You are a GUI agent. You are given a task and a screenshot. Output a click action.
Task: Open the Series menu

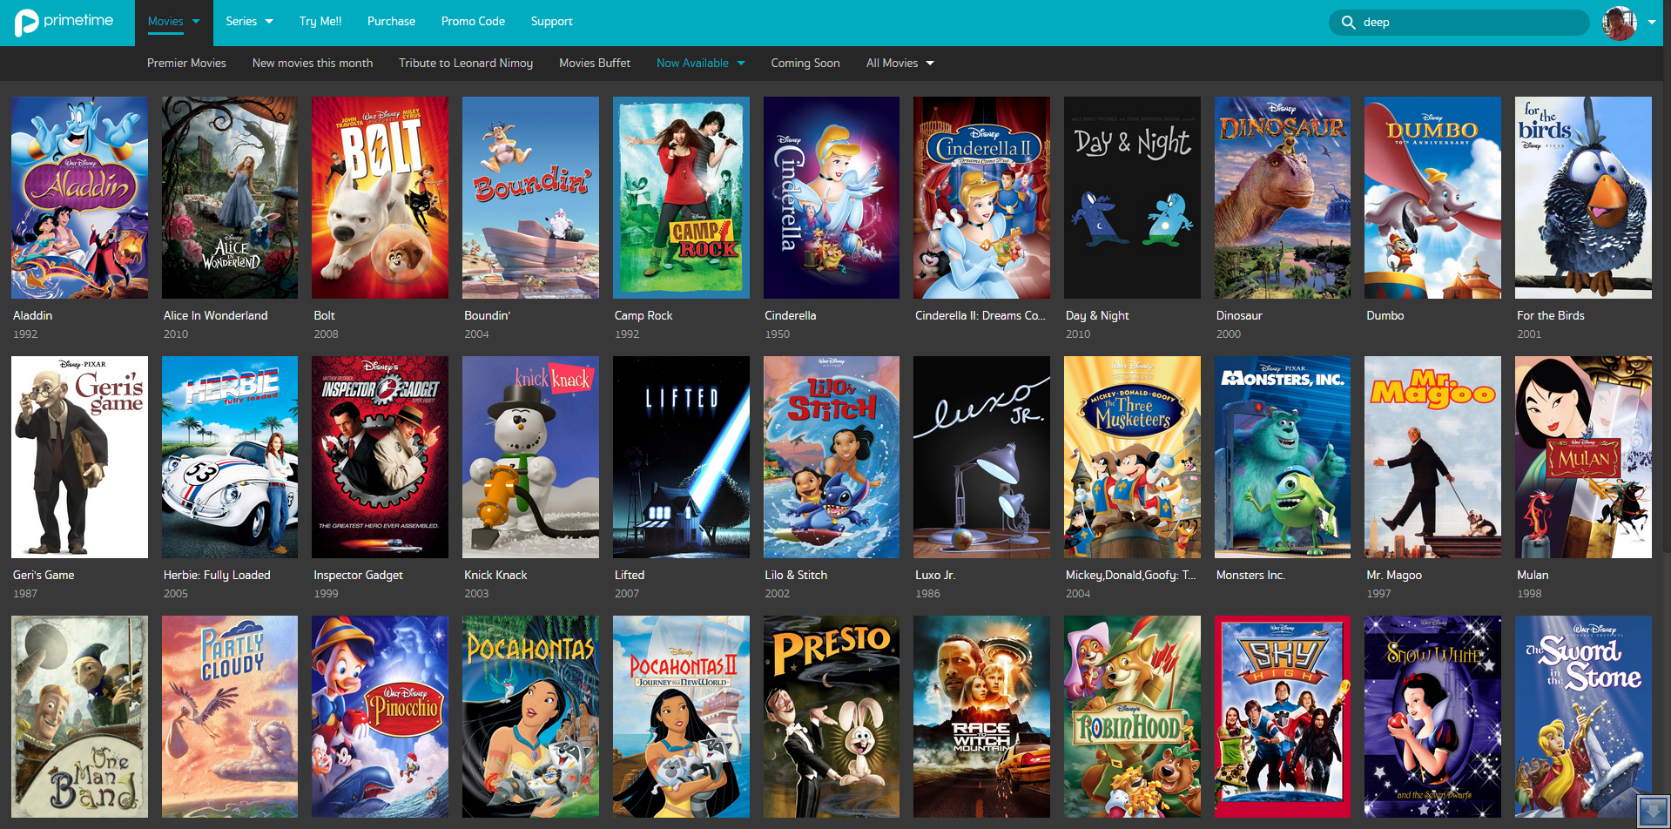pos(241,22)
